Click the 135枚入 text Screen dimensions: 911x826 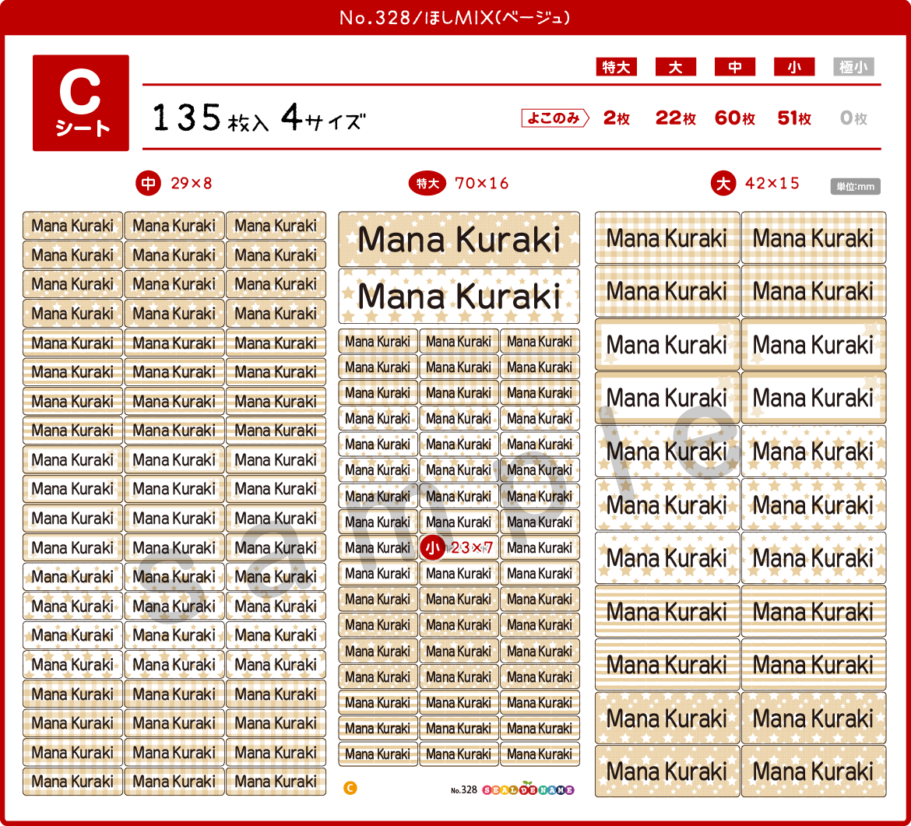coord(210,118)
